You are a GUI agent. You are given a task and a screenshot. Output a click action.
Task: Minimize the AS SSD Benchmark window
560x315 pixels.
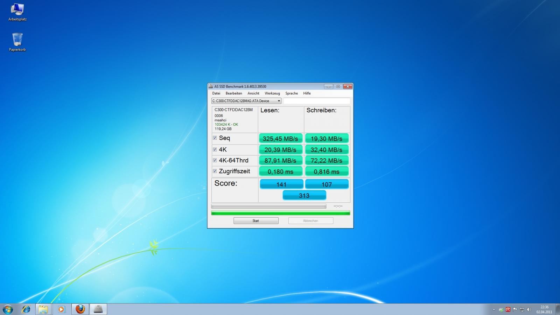[x=328, y=86]
